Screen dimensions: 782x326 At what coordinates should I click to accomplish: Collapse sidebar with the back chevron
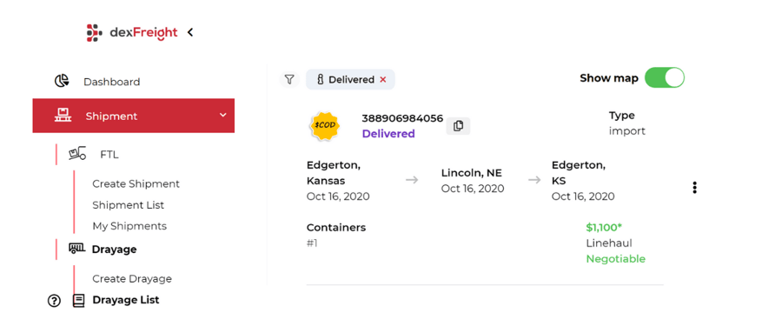(190, 32)
